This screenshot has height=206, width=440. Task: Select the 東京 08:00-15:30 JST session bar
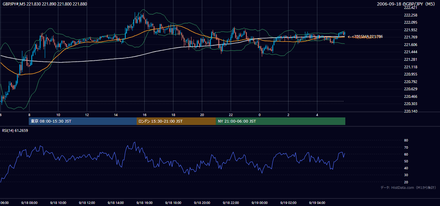tap(83, 121)
